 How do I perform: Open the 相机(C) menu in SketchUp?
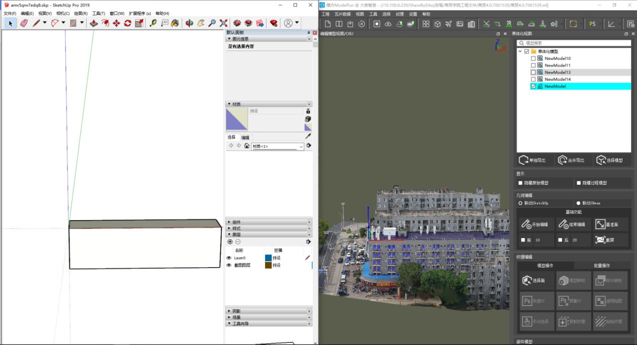point(63,13)
